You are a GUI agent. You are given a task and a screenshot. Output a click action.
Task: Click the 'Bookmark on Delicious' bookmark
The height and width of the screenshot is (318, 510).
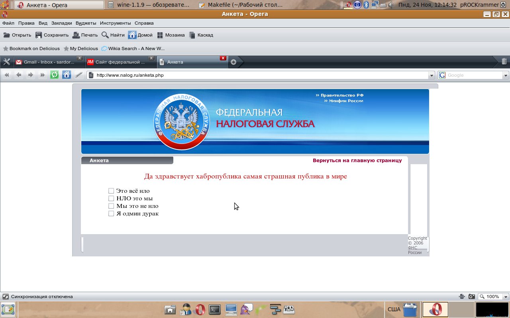click(x=31, y=48)
